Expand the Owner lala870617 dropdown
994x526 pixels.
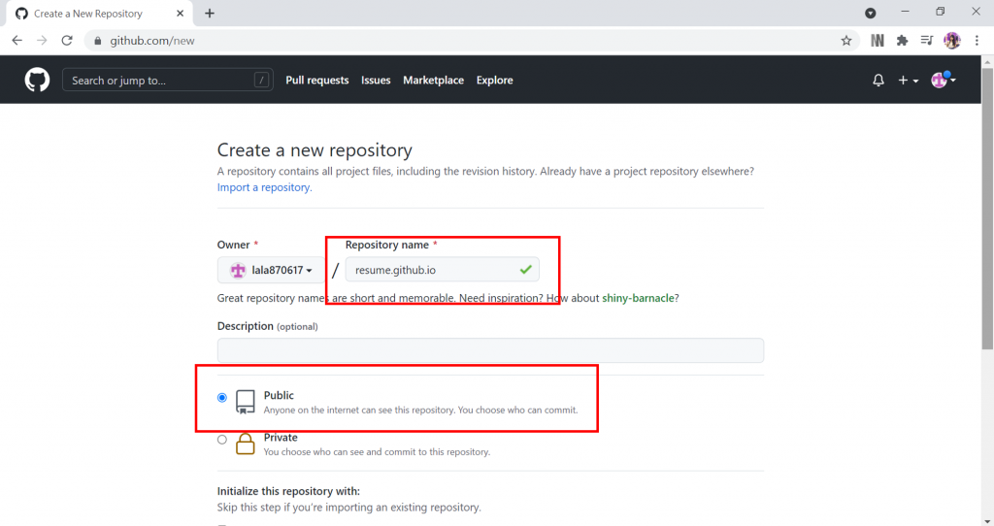pos(271,270)
